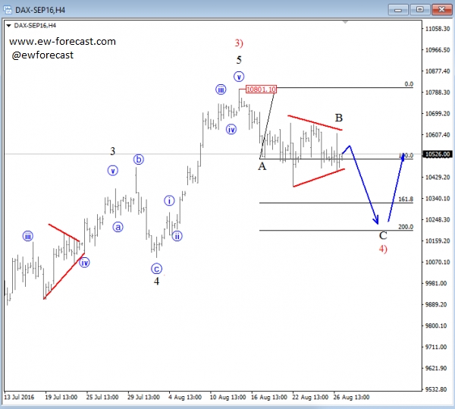Click the wave B label
The height and width of the screenshot is (409, 455).
pyautogui.click(x=339, y=118)
